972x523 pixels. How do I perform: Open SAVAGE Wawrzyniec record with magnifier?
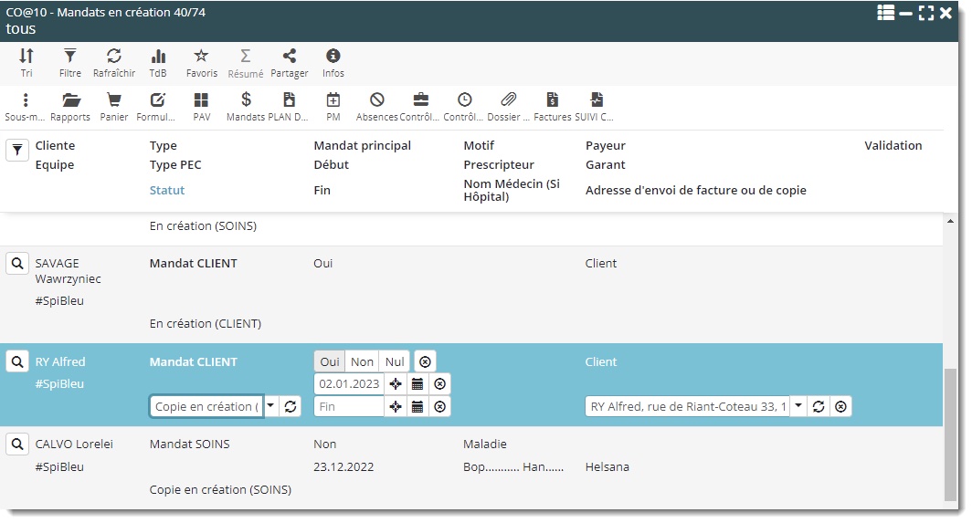[17, 264]
